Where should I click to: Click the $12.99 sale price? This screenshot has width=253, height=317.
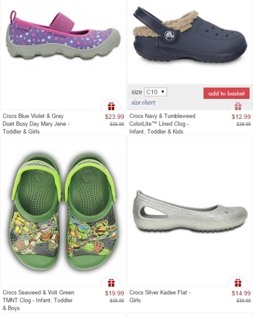[x=241, y=117]
